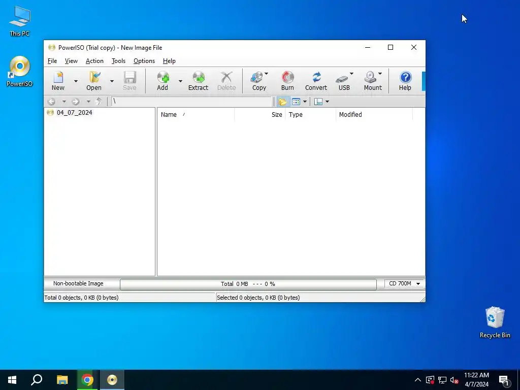Open Chrome from the taskbar
The image size is (520, 390).
tap(87, 380)
